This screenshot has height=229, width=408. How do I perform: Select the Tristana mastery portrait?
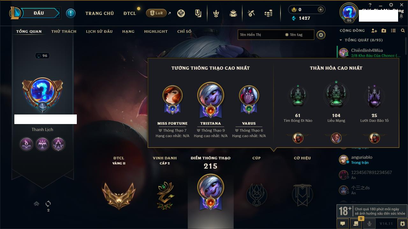(x=210, y=99)
